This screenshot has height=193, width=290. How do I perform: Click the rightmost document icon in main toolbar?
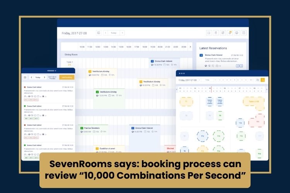tap(244, 33)
